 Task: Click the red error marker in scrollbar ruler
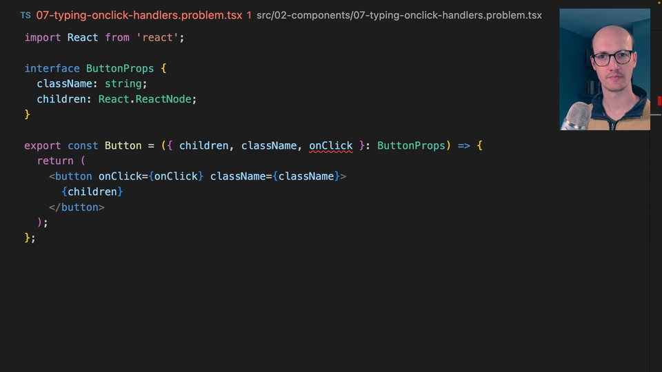(659, 101)
